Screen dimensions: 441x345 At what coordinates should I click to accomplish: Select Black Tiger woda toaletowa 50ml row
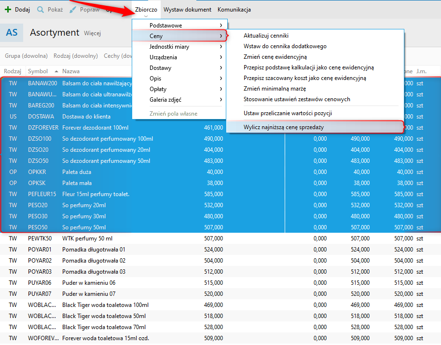(220, 316)
